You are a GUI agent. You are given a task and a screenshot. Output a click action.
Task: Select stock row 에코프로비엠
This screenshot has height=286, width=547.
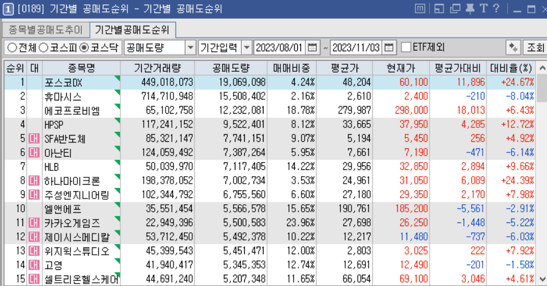(x=270, y=110)
